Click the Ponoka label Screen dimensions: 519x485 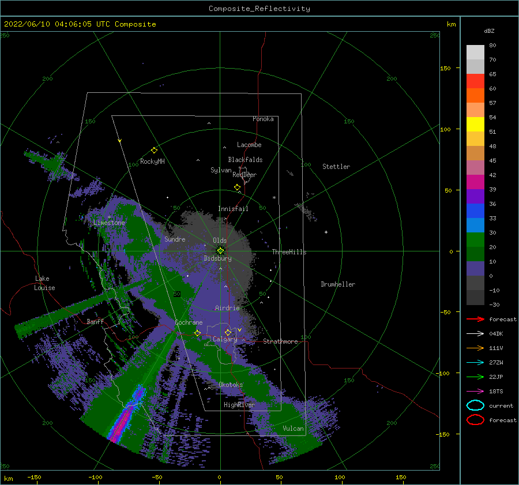(x=263, y=119)
